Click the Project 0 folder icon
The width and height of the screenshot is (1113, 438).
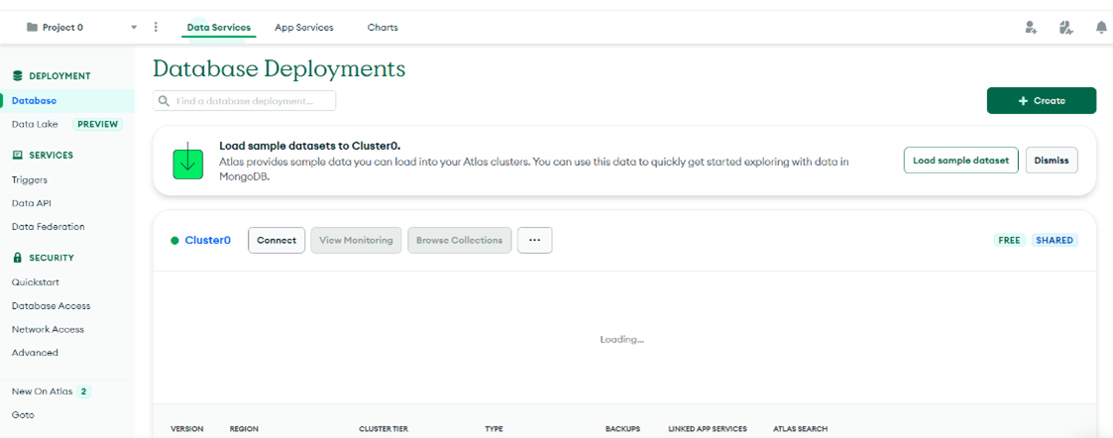coord(33,28)
